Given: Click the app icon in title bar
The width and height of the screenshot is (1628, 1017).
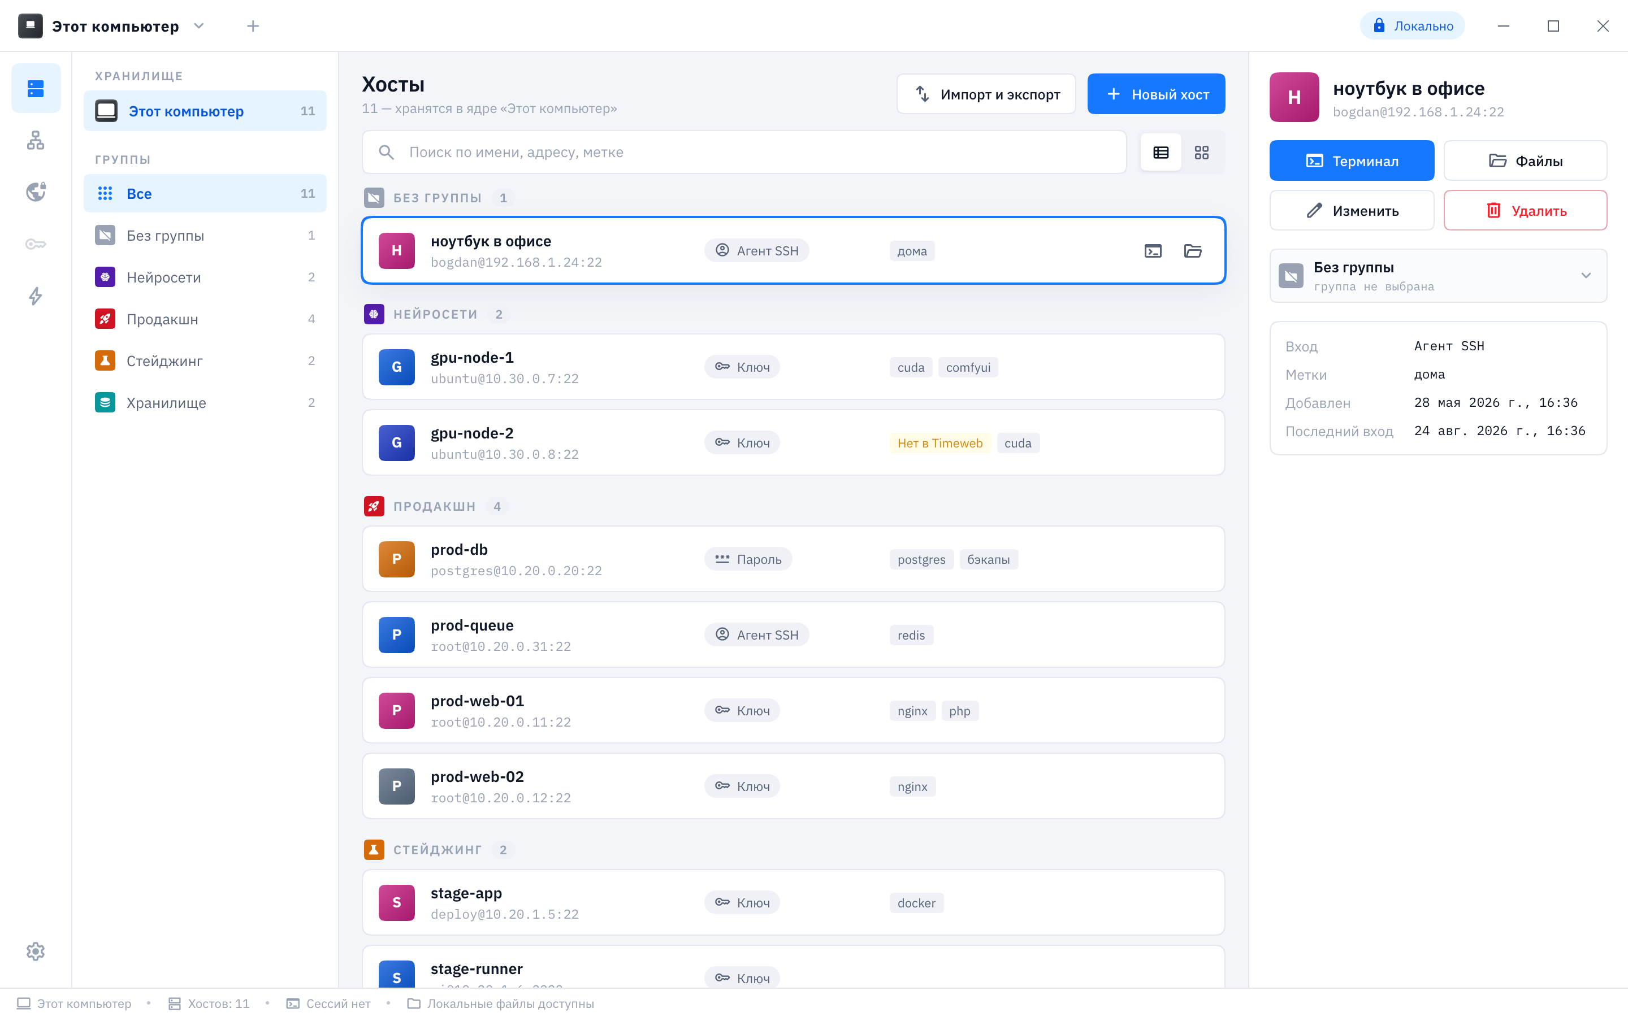Looking at the screenshot, I should [x=31, y=26].
